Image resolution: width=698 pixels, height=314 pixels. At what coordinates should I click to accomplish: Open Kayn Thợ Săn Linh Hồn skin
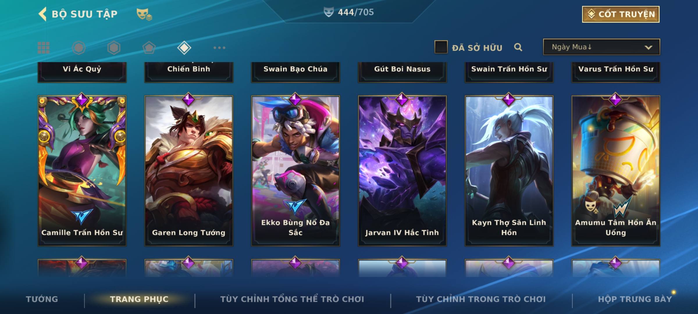(x=509, y=171)
